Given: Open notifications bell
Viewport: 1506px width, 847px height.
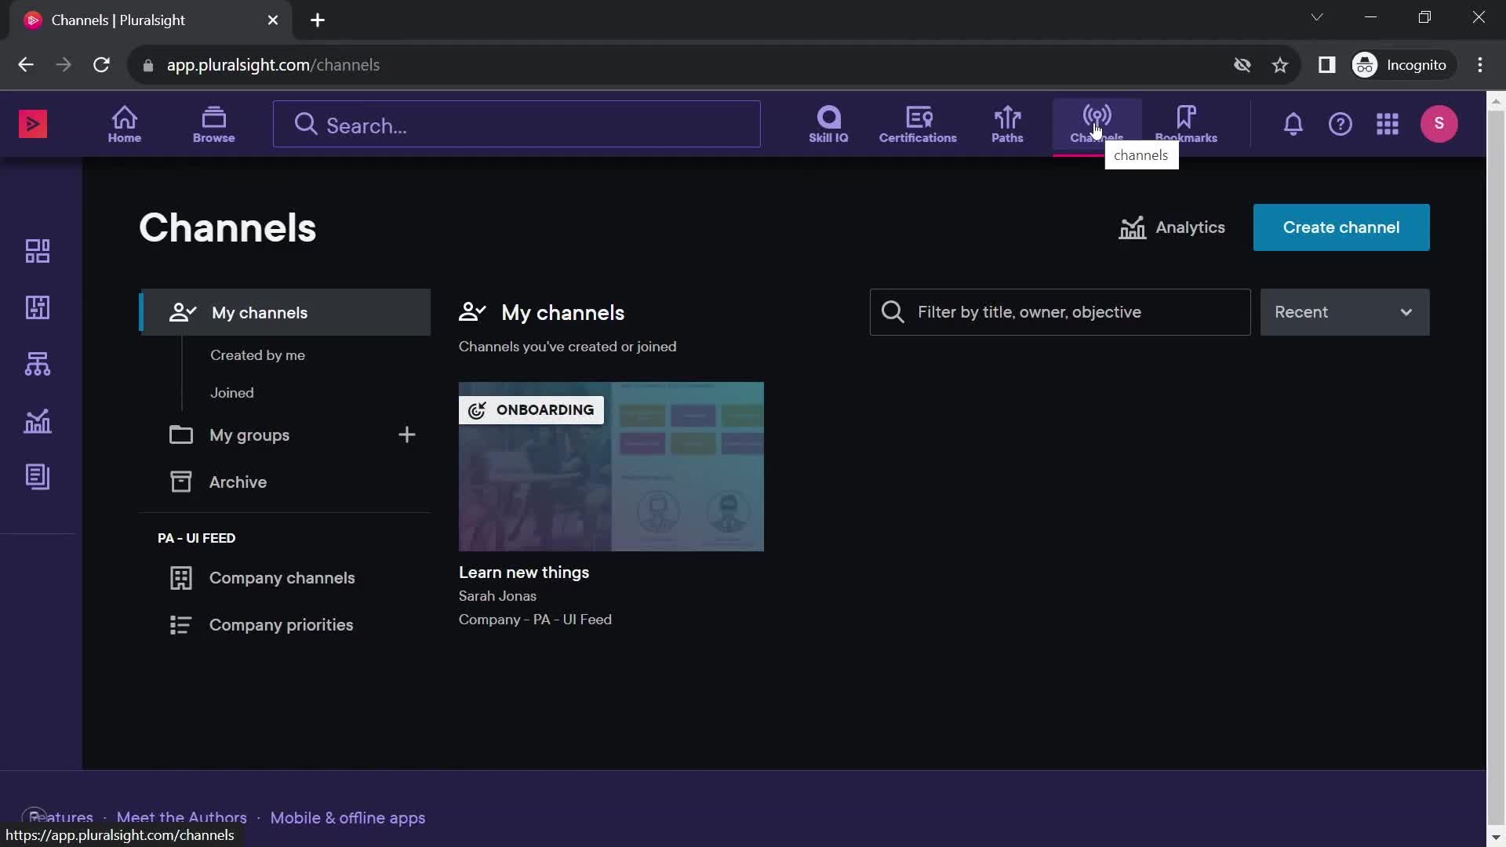Looking at the screenshot, I should pyautogui.click(x=1293, y=124).
